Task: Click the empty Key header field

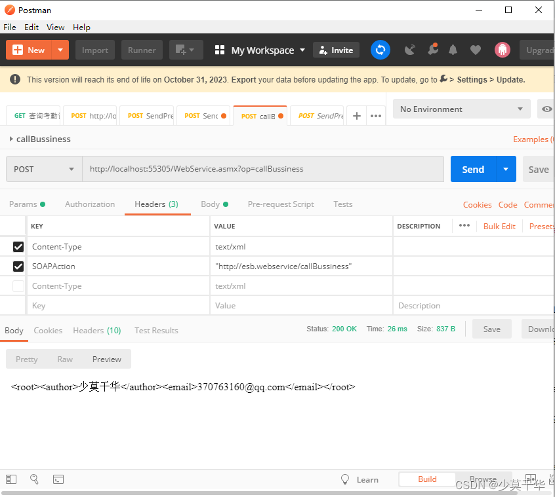Action: (118, 306)
